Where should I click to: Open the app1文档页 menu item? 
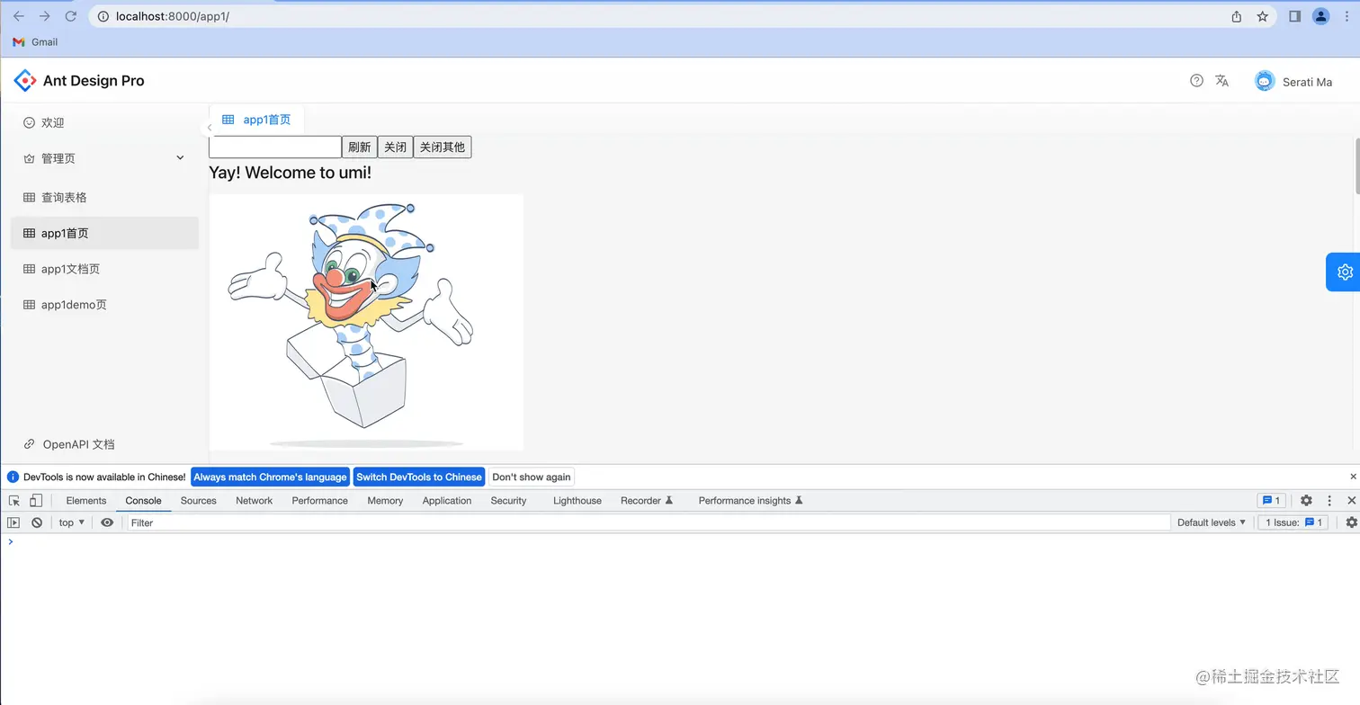coord(104,269)
